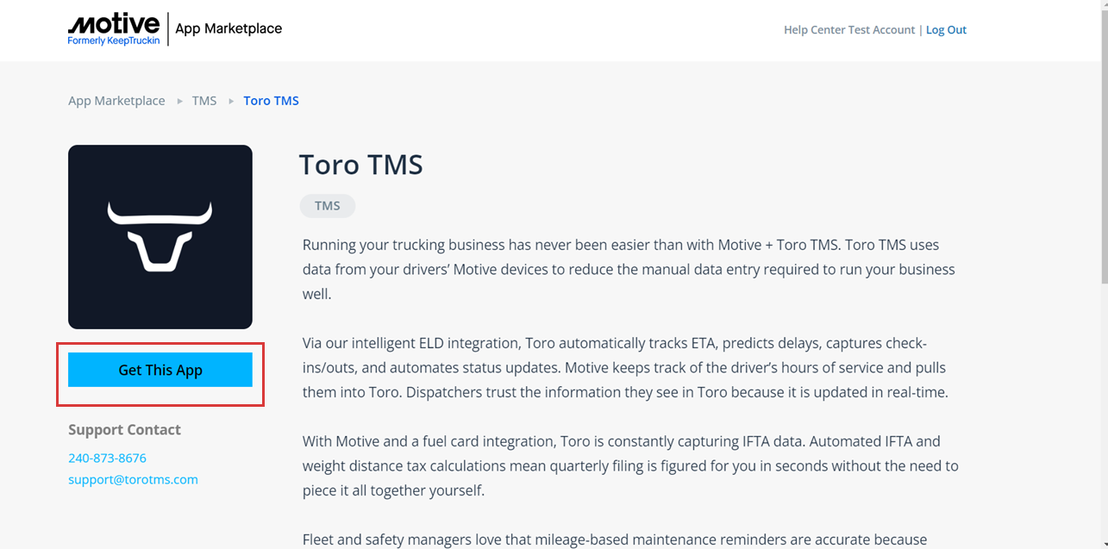Click the first breadcrumb arrow after App Marketplace
This screenshot has height=549, width=1108.
click(180, 101)
